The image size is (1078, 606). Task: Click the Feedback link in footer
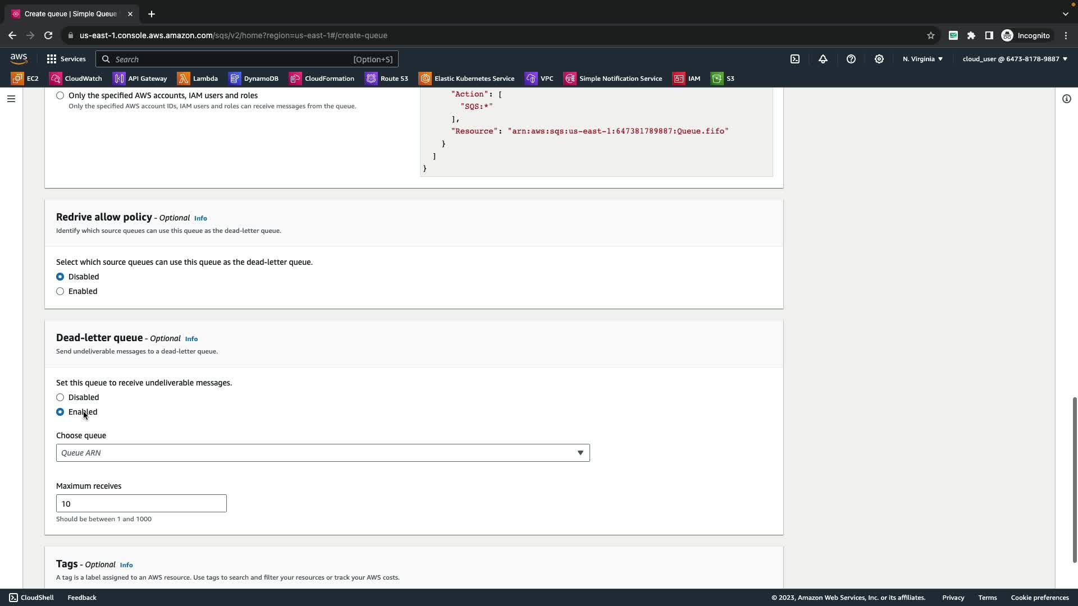82,598
